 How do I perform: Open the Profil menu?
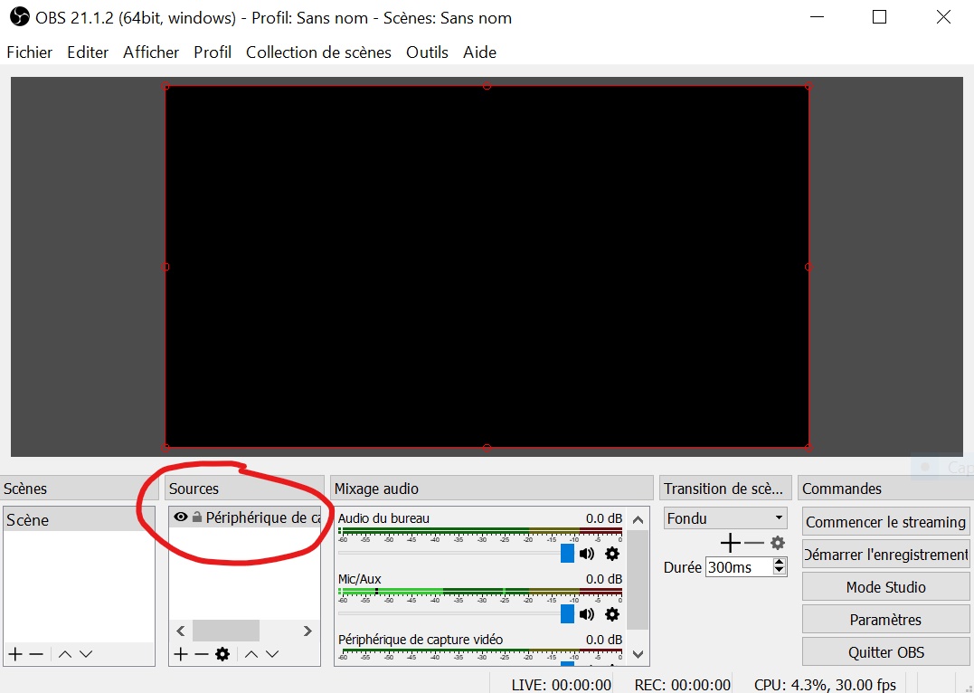pos(213,52)
